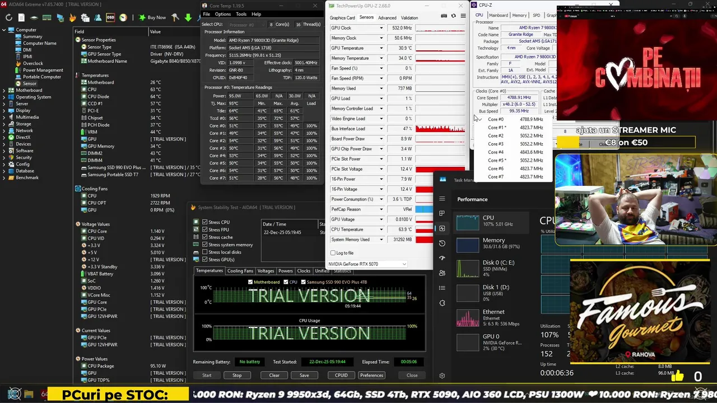Select Ethernet graph in Task Manager
717x403 pixels.
[x=491, y=317]
